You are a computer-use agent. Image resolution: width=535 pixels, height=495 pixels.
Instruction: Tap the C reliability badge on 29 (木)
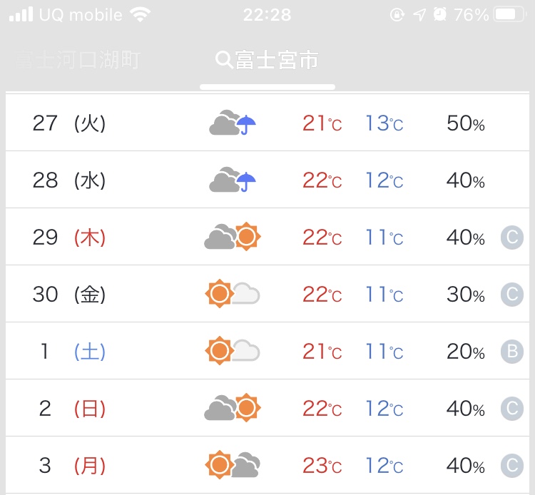pos(511,238)
